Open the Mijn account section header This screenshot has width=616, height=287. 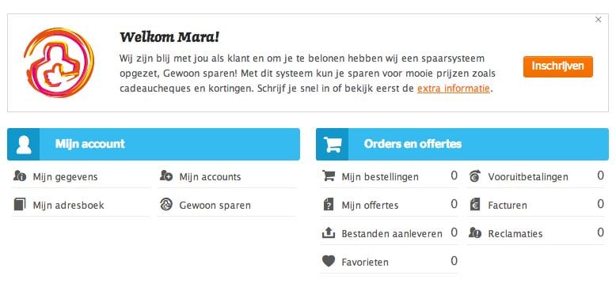pyautogui.click(x=154, y=144)
